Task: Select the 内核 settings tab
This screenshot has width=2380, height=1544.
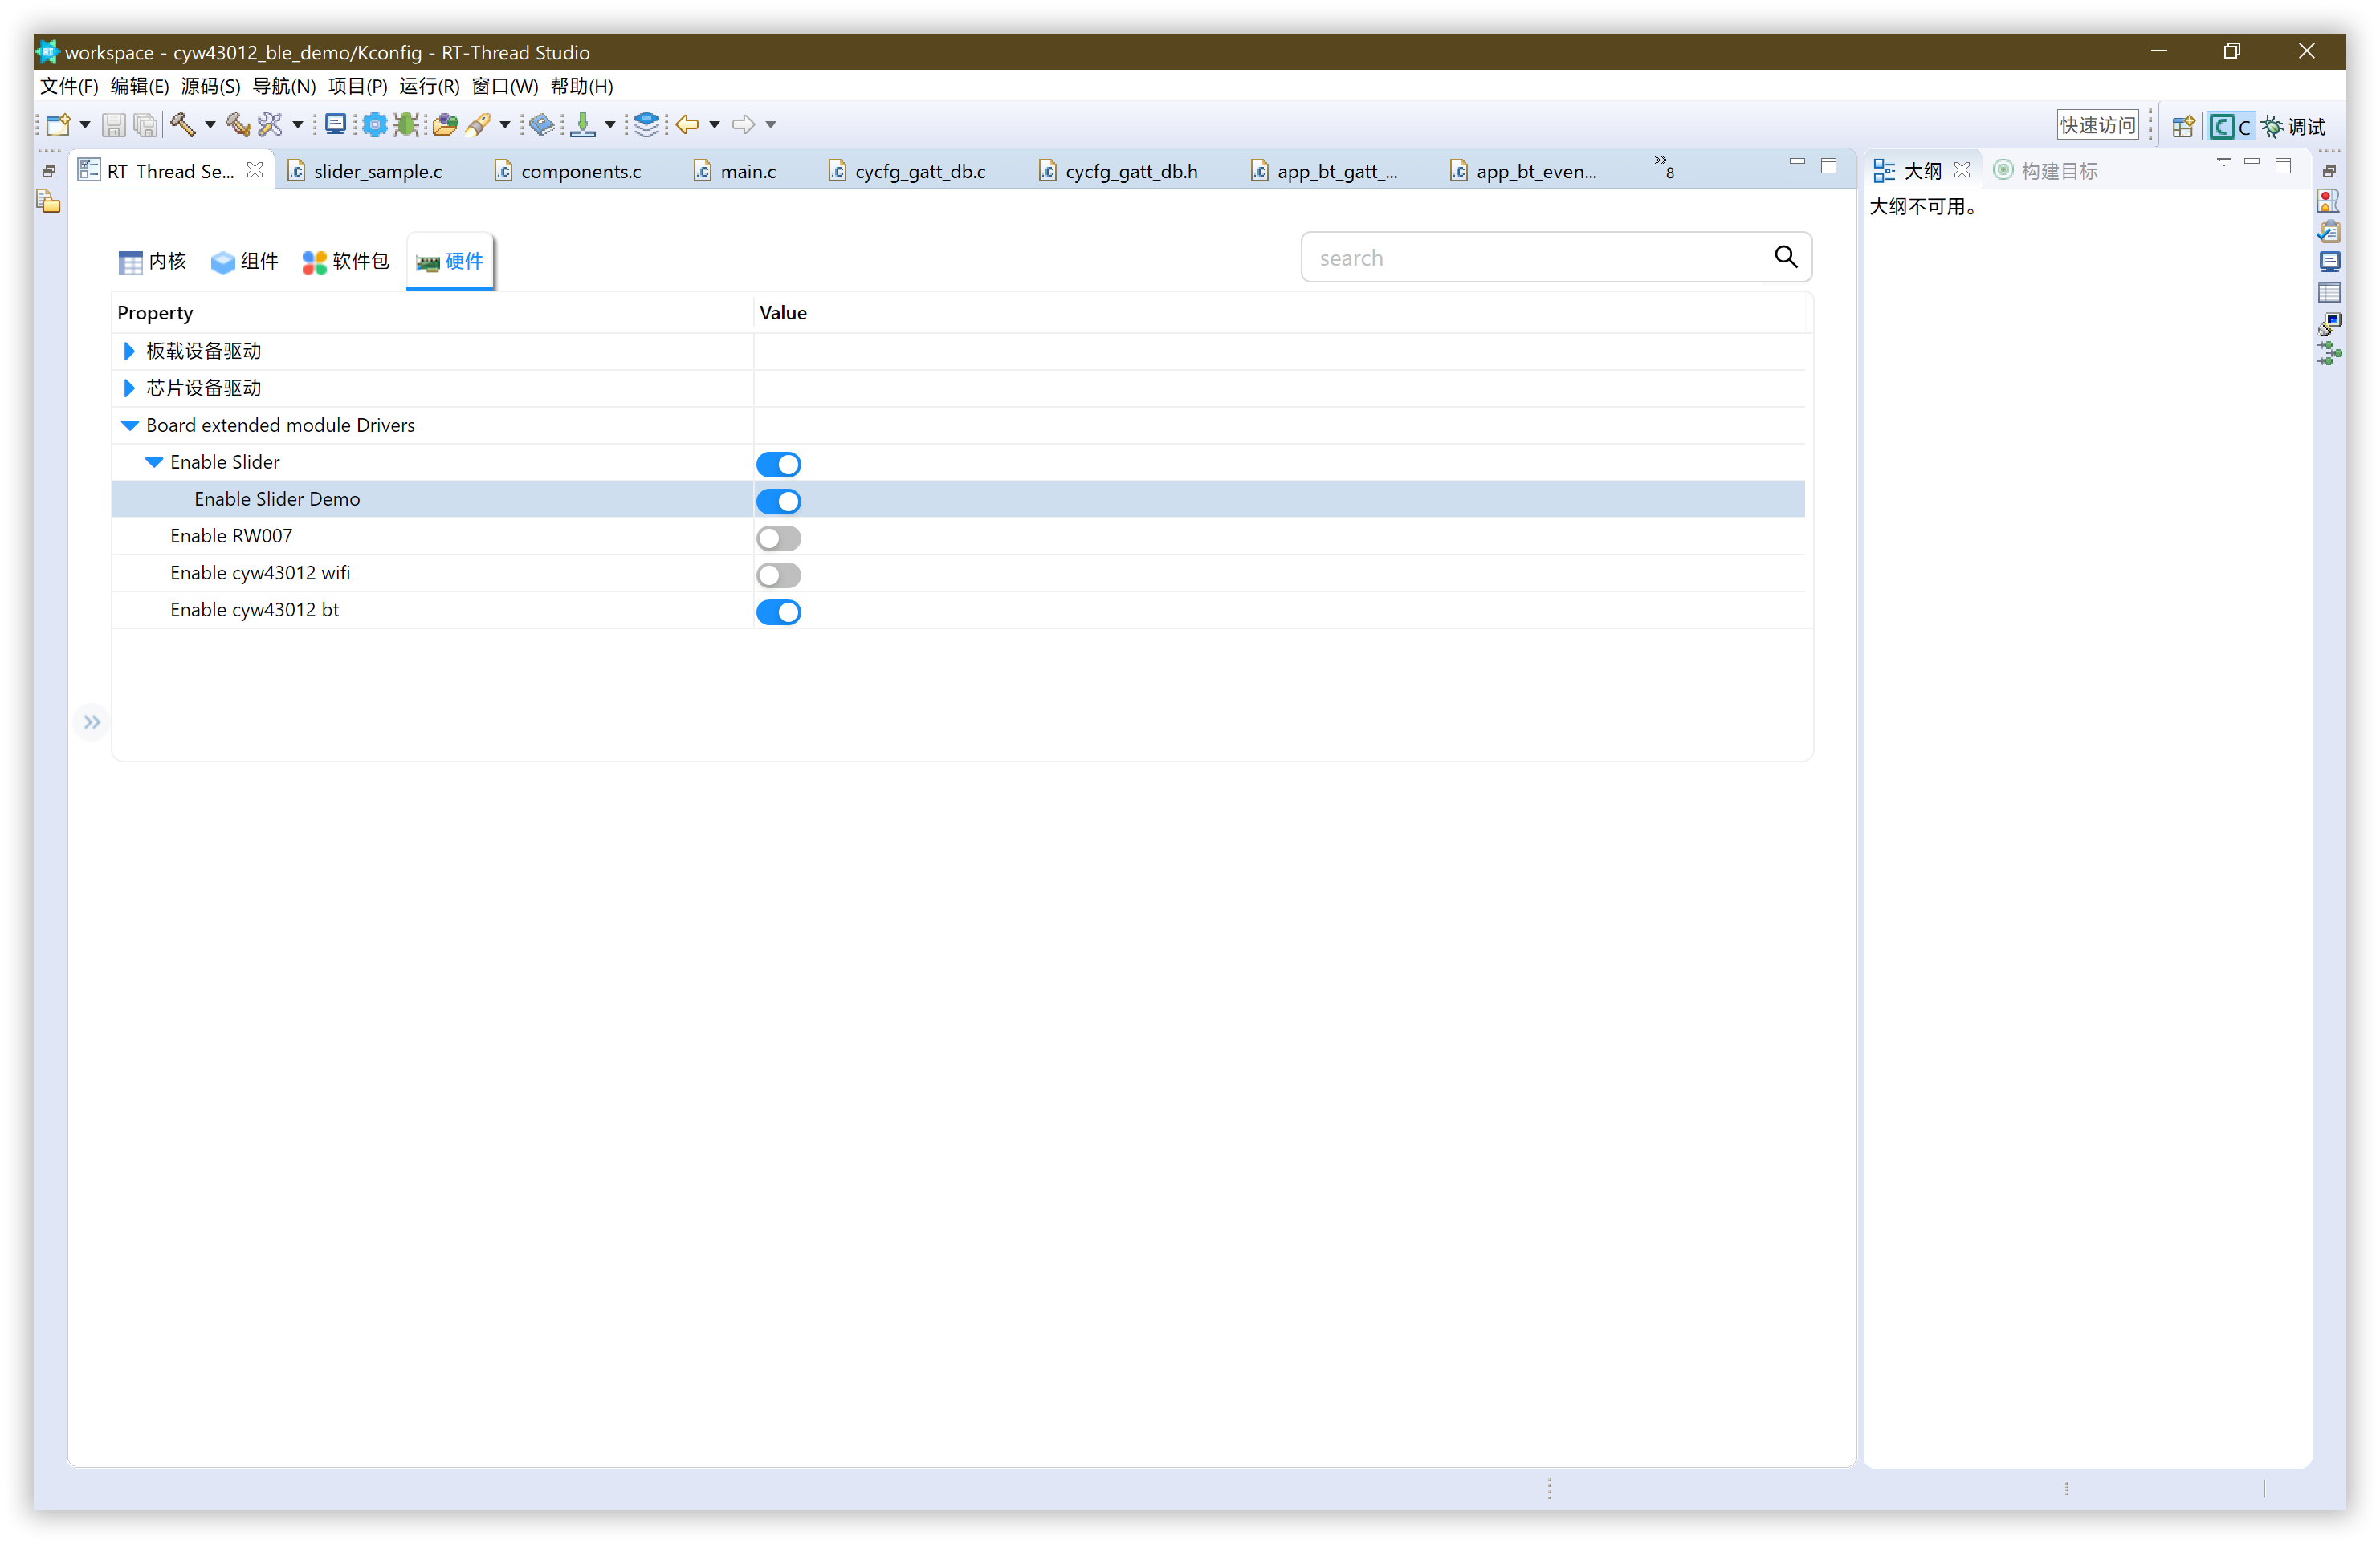Action: (153, 262)
